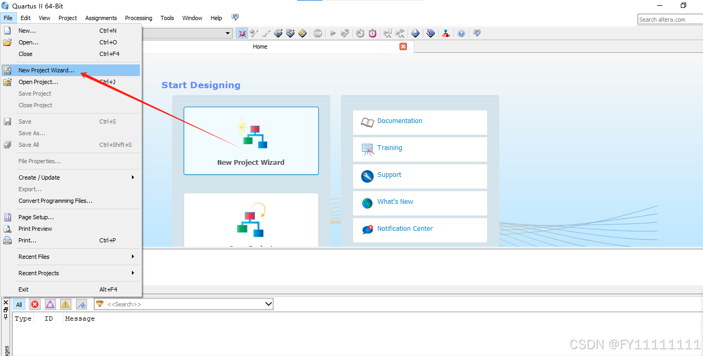Toggle the flagged messages filter button
Screen dimensions: 703x356
pyautogui.click(x=81, y=304)
